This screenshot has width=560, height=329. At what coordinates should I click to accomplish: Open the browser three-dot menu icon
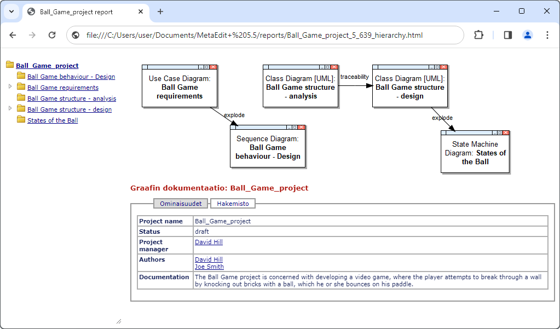click(547, 34)
